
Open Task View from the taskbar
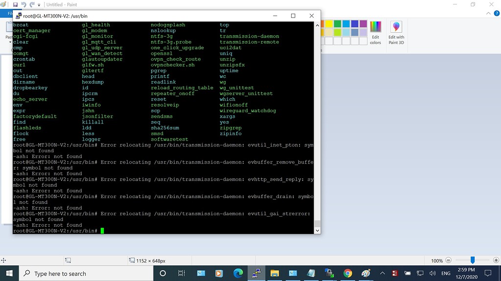click(182, 274)
